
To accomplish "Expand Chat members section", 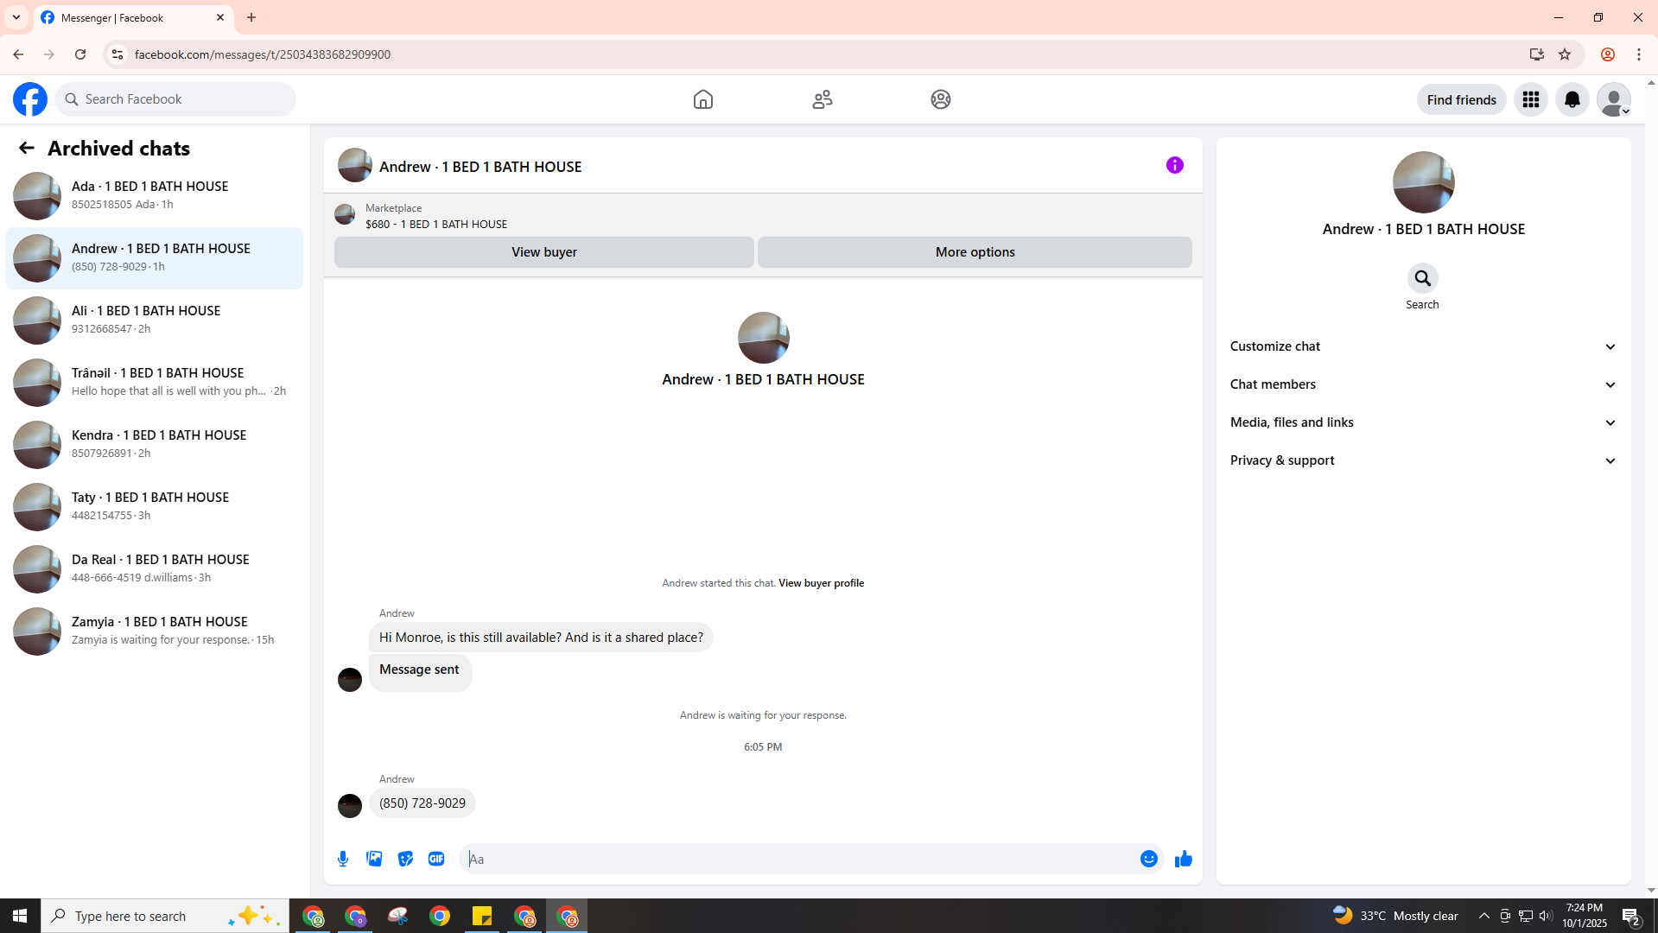I will (1423, 384).
